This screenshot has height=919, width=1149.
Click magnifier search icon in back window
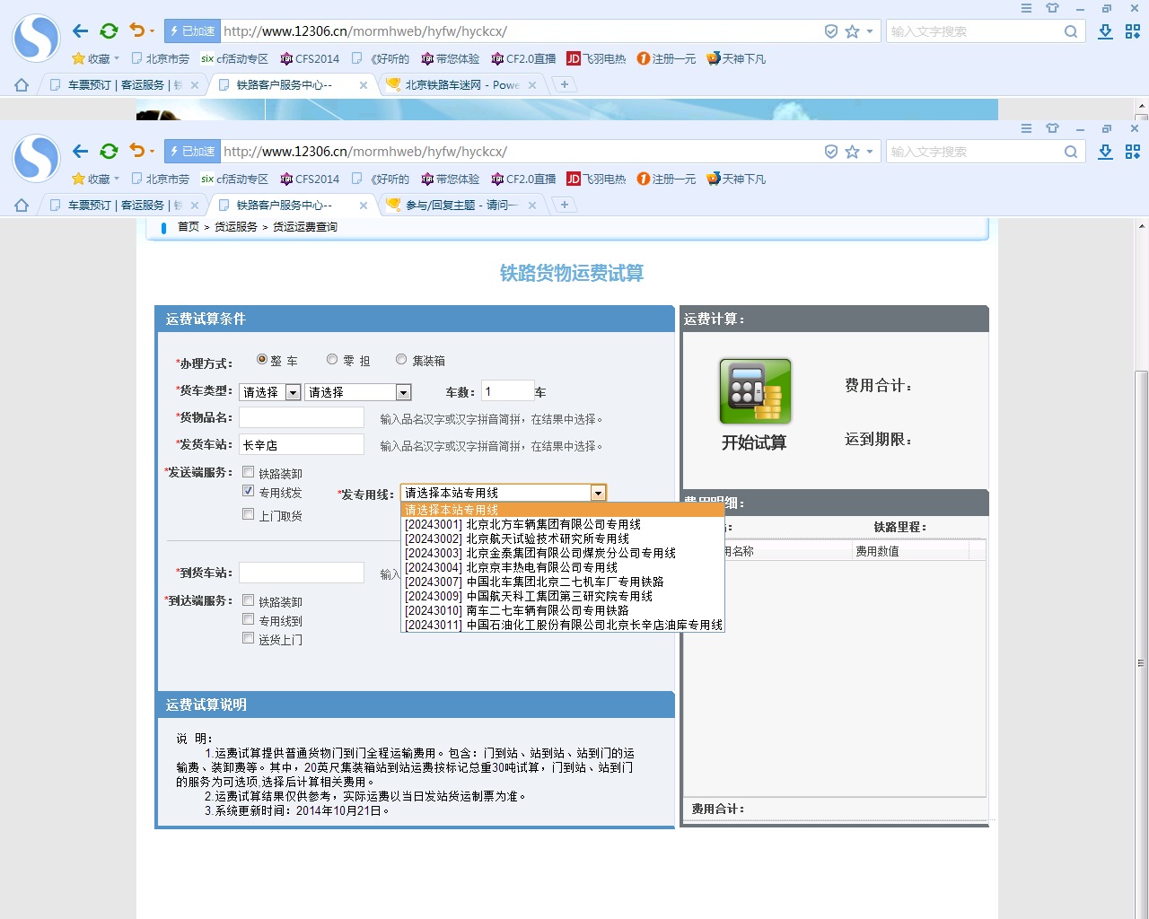coord(1071,31)
